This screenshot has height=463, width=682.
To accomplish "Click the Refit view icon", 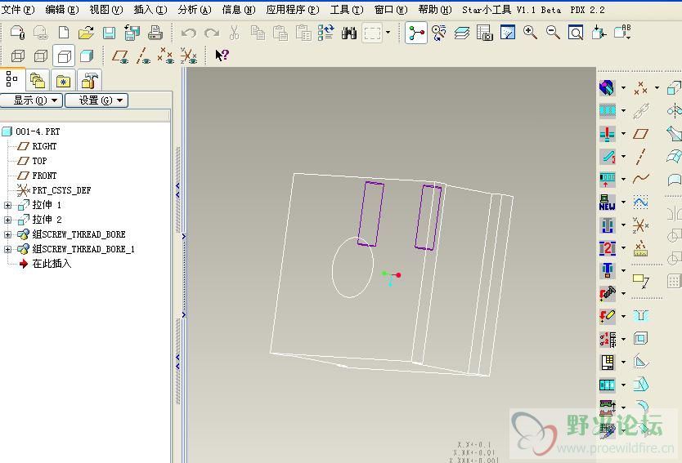I will click(x=576, y=33).
